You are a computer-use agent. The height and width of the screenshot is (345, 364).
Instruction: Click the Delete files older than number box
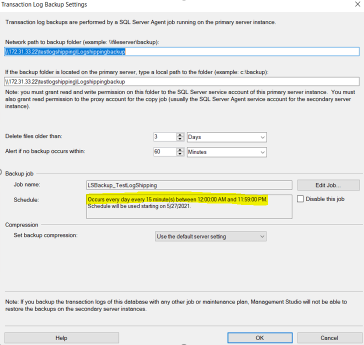click(x=165, y=137)
